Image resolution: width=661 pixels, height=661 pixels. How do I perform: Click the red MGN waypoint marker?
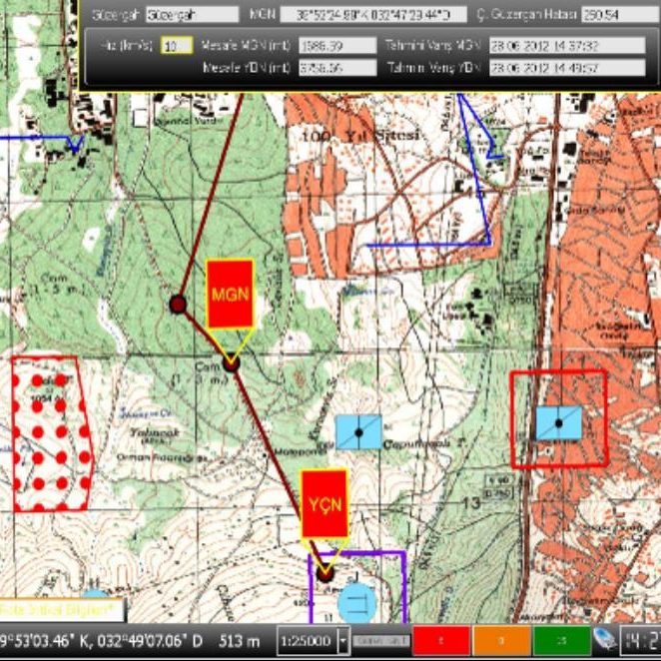click(x=230, y=294)
